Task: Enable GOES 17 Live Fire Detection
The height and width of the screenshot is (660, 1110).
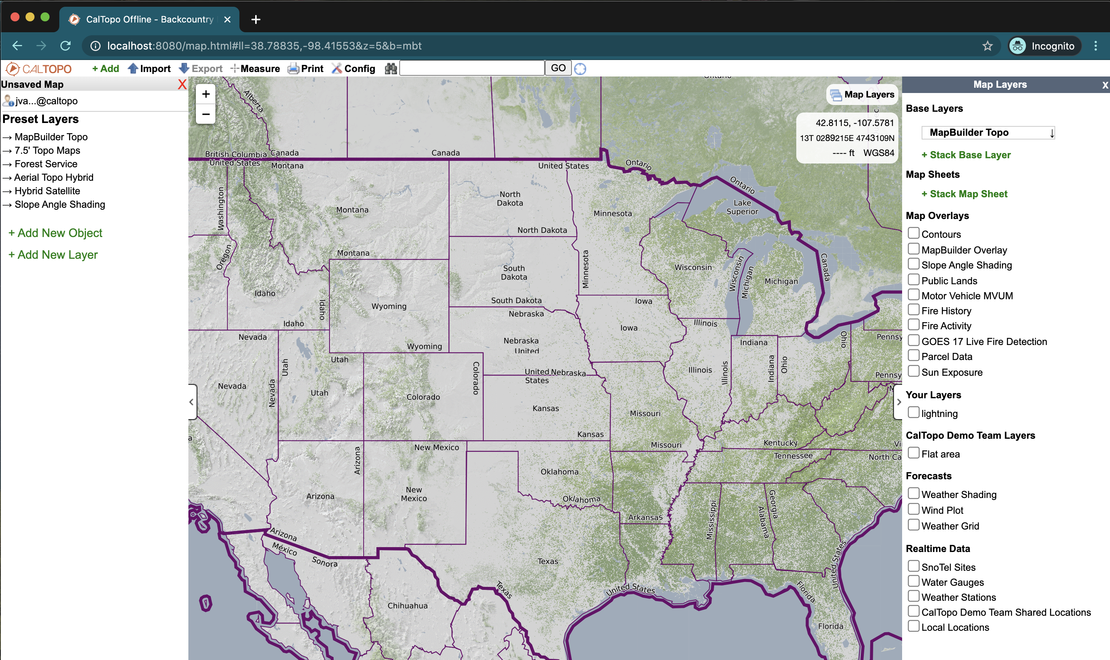Action: (913, 340)
